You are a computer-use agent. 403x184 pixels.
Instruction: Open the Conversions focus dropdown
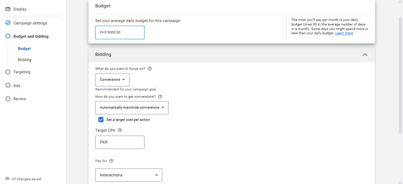tap(112, 80)
